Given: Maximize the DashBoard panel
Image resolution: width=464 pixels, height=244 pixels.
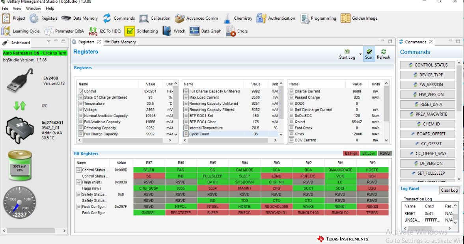Looking at the screenshot, I should click(x=63, y=41).
